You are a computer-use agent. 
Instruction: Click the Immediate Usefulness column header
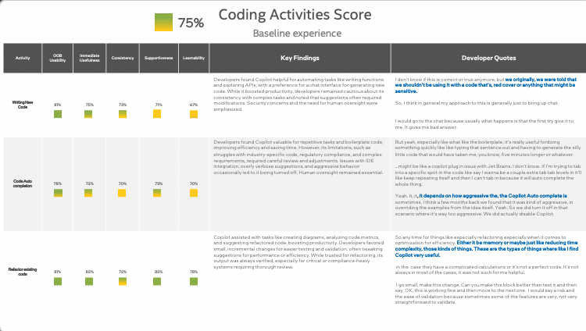90,58
